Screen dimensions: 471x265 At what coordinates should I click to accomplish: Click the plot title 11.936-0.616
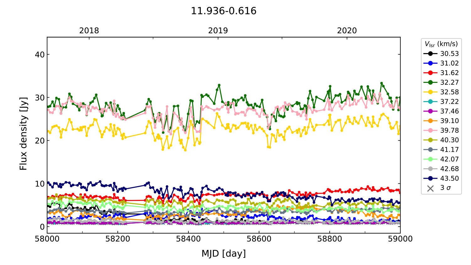coord(224,11)
